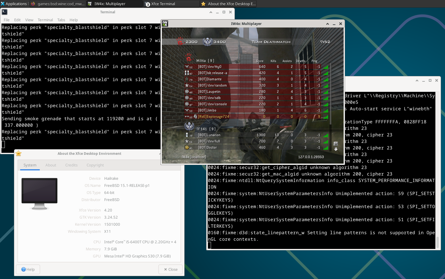445x279 pixels.
Task: Click the 127.0.0.1:28960 server address text
Action: (x=311, y=157)
